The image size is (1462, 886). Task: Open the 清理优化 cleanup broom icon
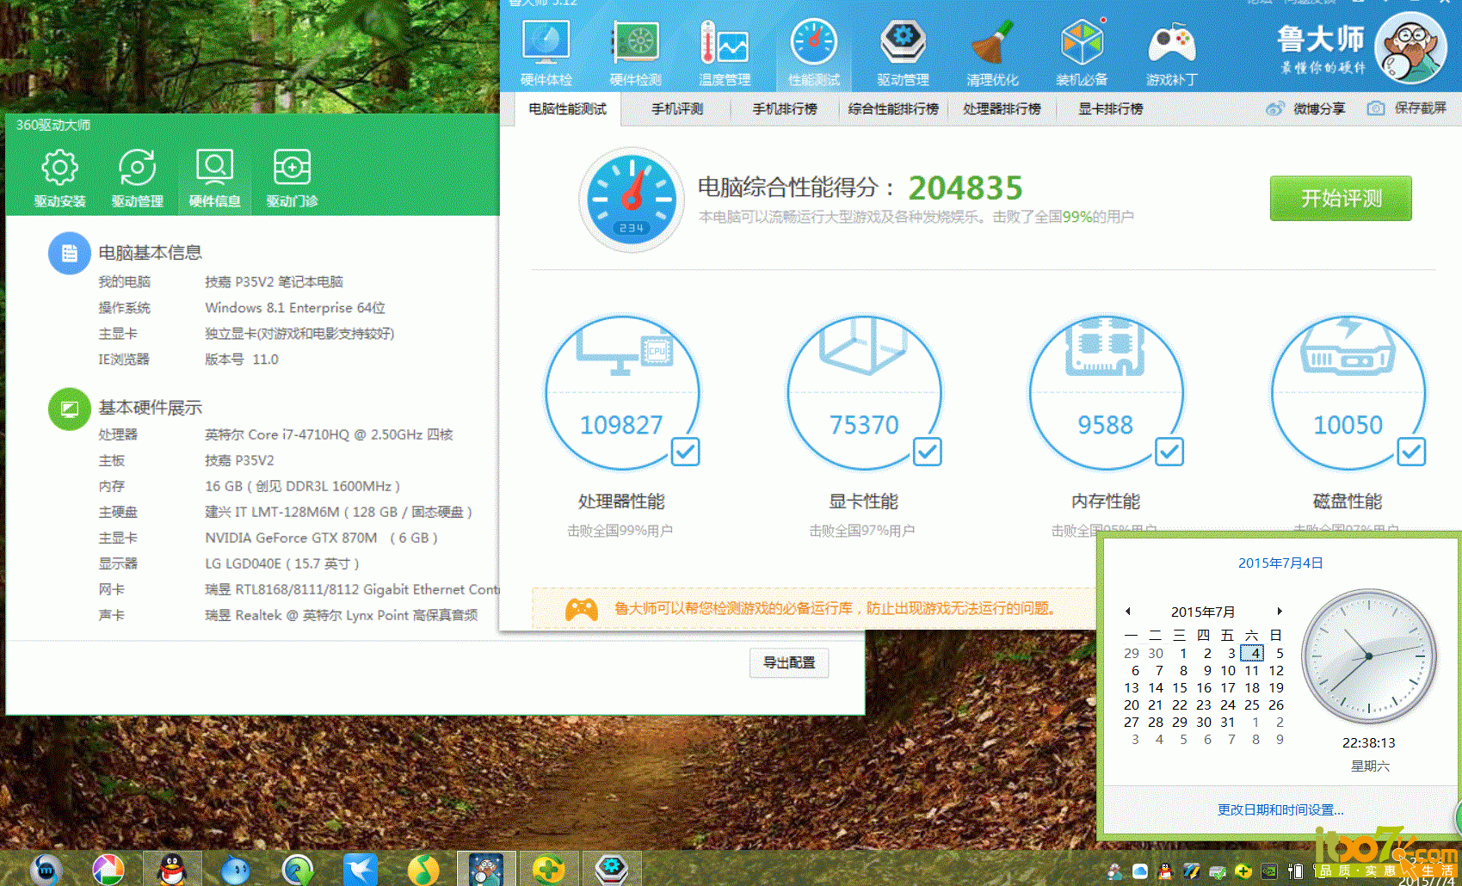click(x=992, y=52)
